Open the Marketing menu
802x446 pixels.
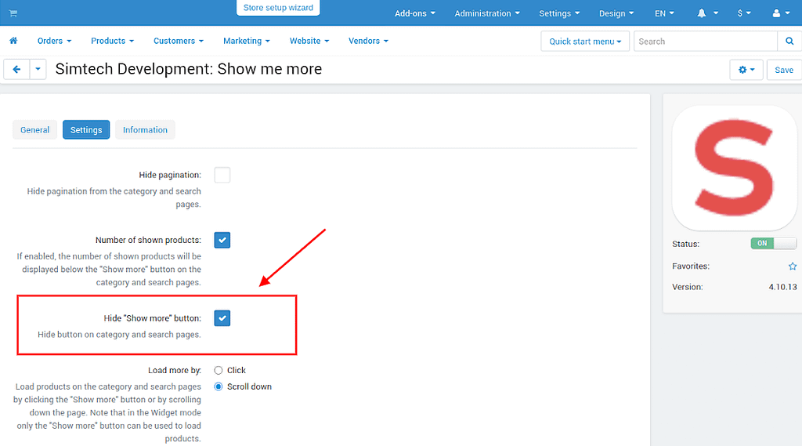tap(247, 41)
